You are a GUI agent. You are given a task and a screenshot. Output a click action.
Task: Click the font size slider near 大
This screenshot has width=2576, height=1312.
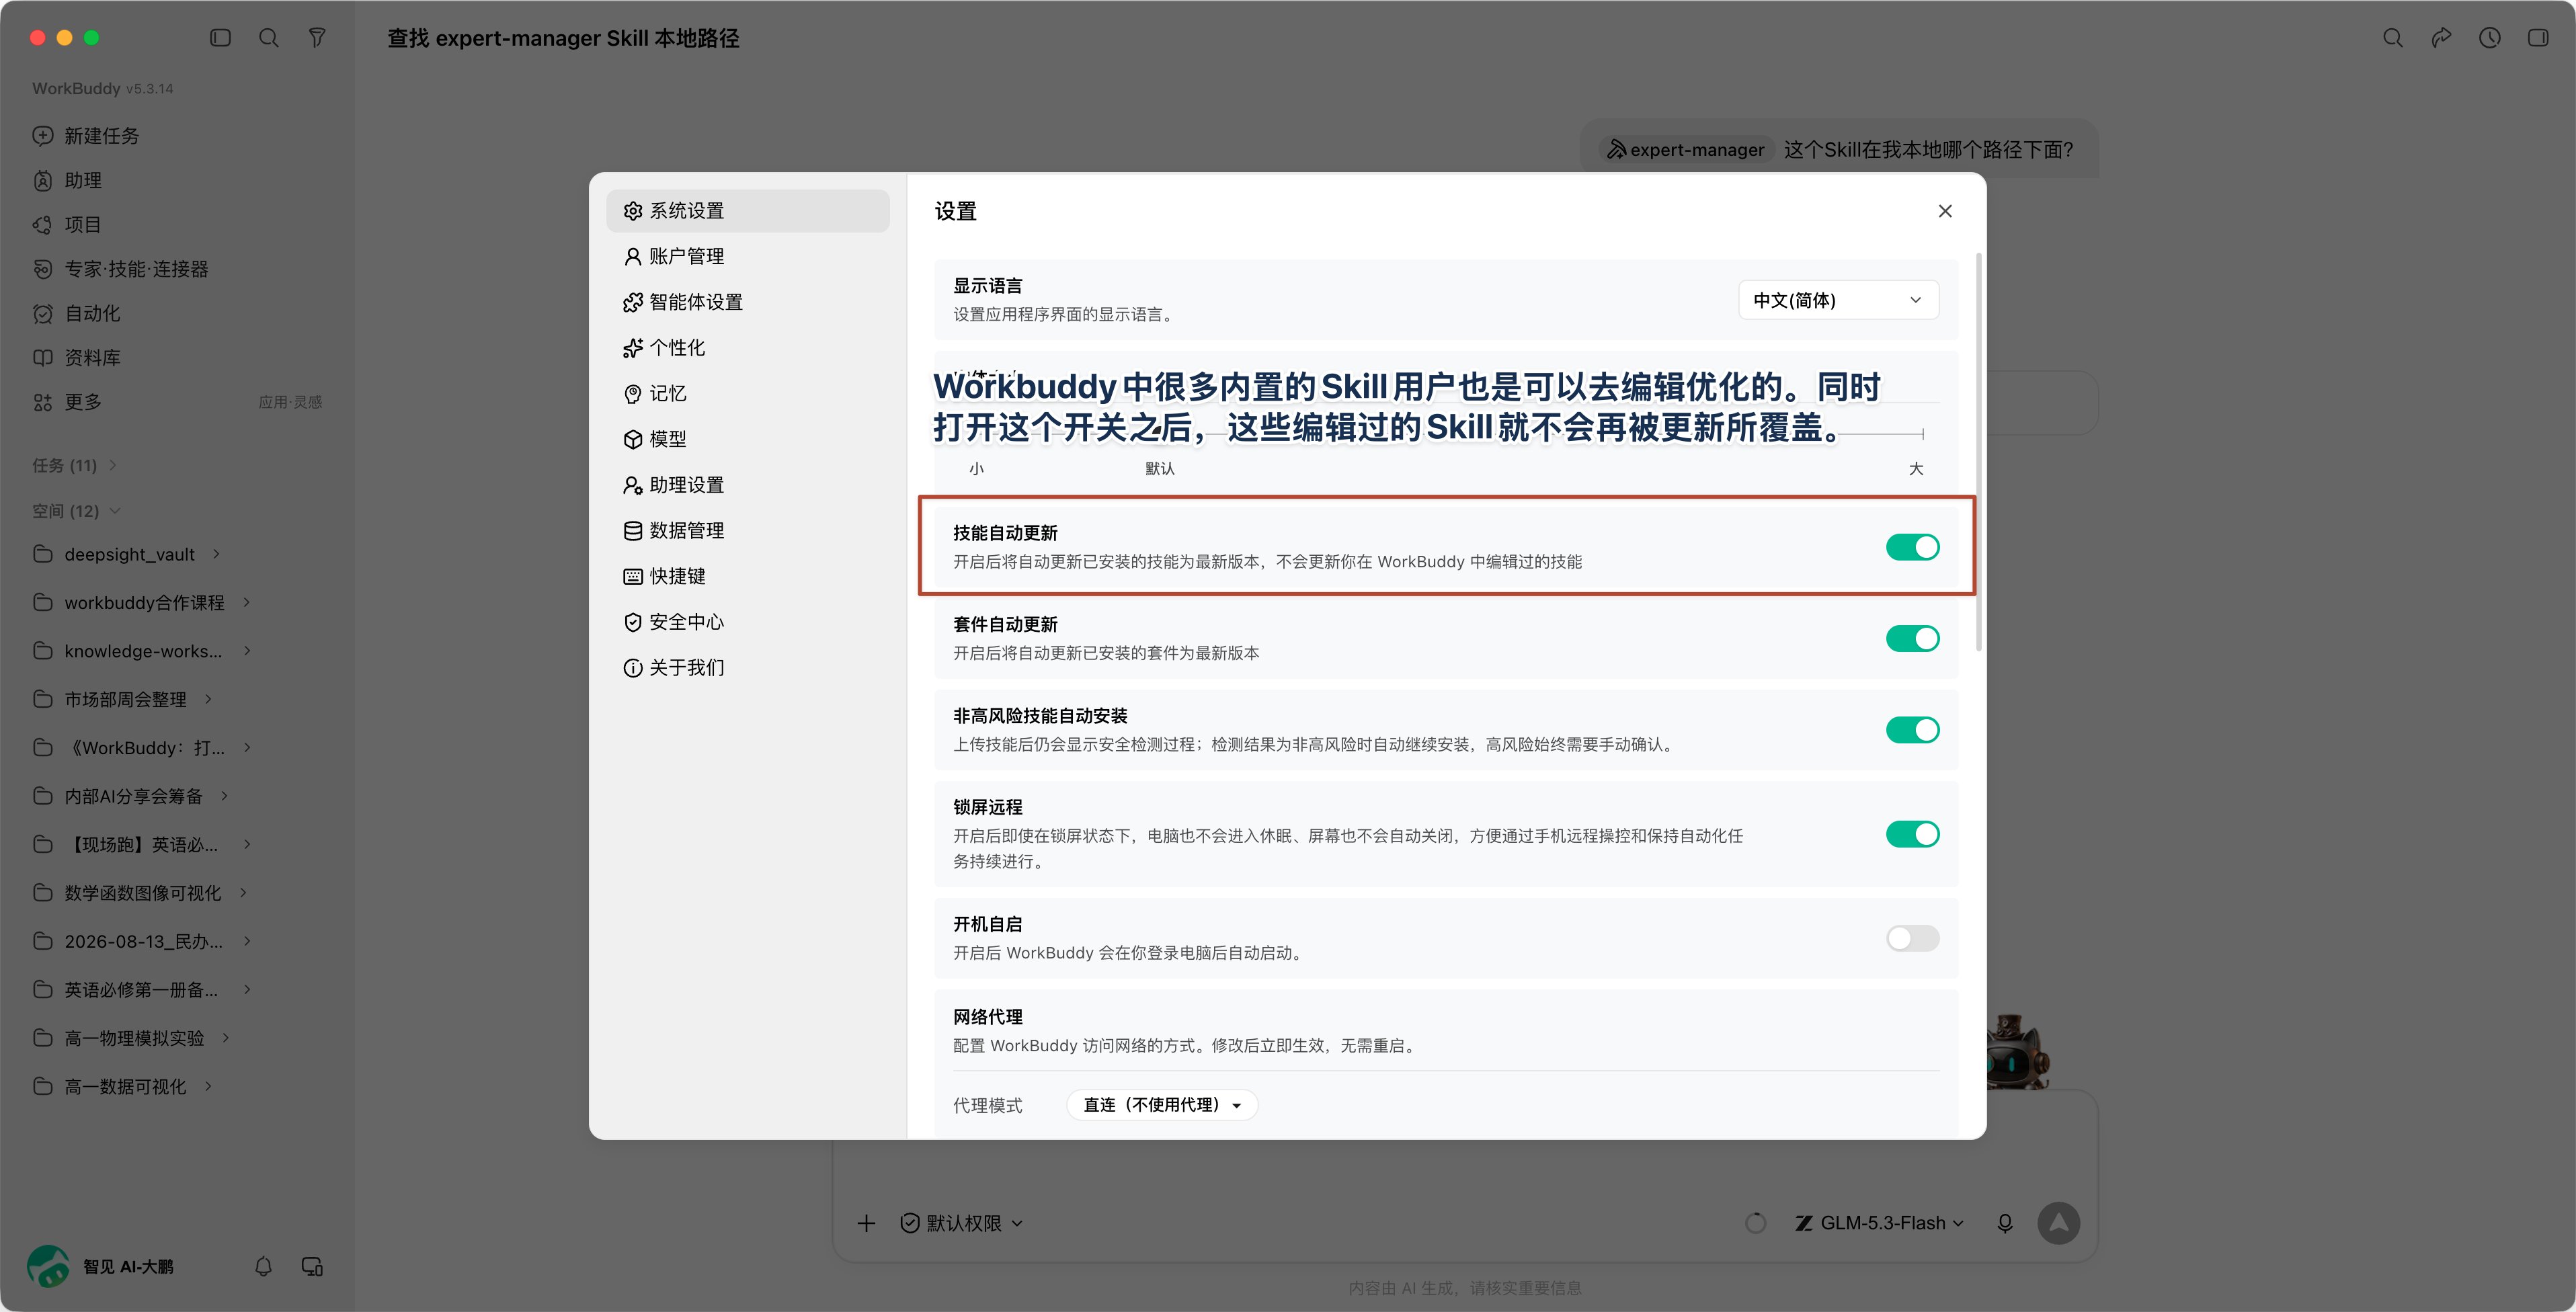click(1922, 434)
